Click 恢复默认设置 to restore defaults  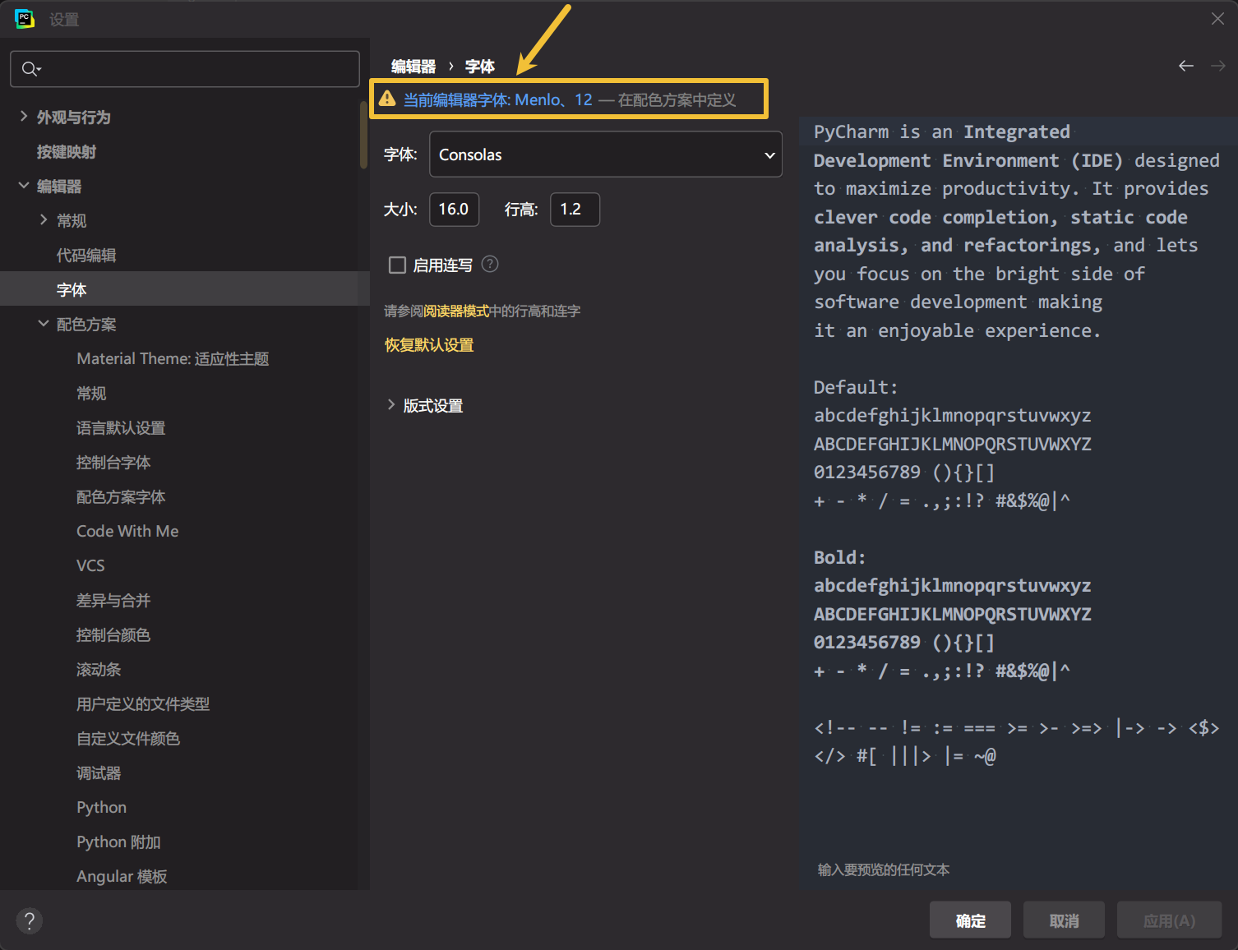click(429, 345)
